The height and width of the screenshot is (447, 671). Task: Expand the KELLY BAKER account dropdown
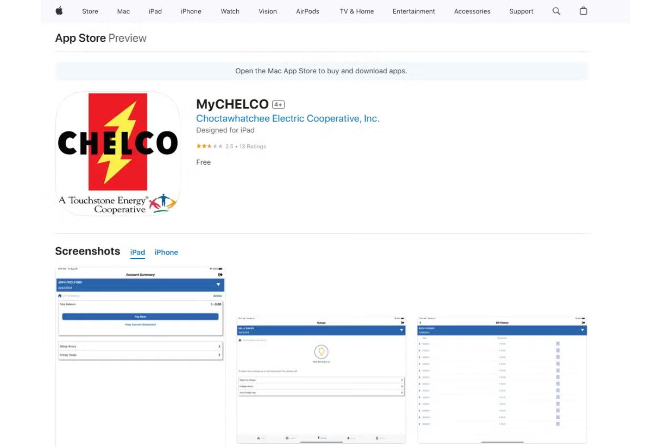click(x=401, y=330)
